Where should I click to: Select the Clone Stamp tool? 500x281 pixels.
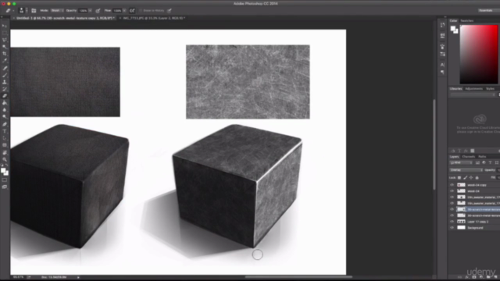5,82
